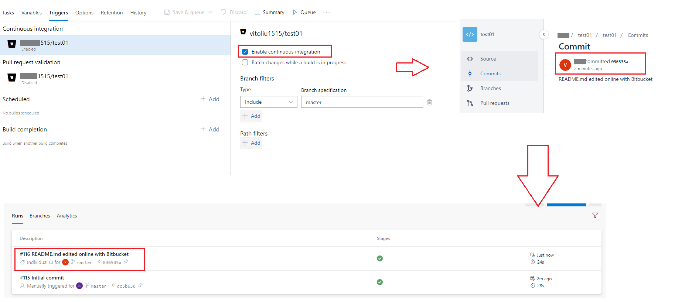
Task: Open Pull requests in the Bitbucket sidebar
Action: pos(500,103)
